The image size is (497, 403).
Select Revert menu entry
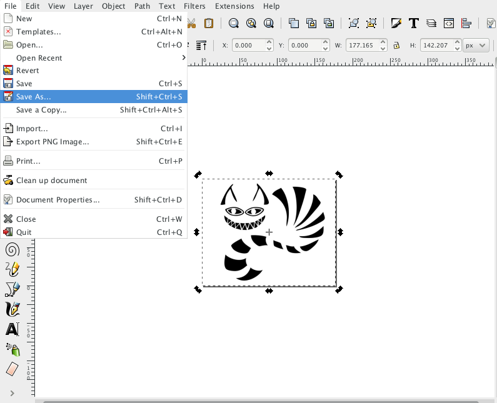pyautogui.click(x=94, y=71)
